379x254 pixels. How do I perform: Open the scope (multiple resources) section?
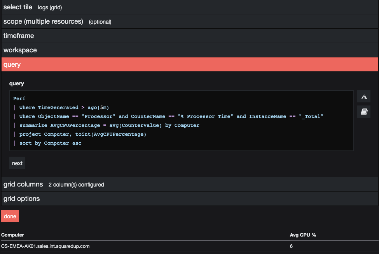click(43, 21)
